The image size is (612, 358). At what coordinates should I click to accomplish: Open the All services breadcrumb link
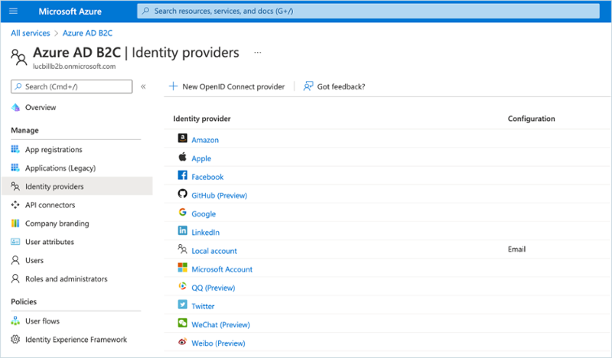coord(31,33)
